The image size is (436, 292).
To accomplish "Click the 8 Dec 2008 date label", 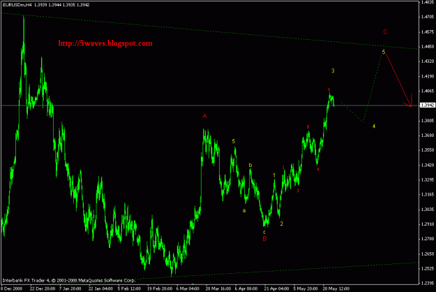I will point(12,289).
